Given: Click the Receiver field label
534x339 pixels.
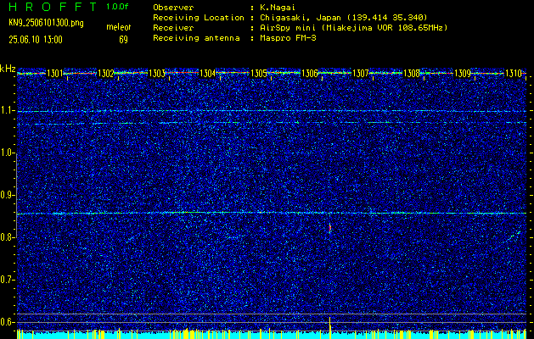Looking at the screenshot, I should (173, 27).
